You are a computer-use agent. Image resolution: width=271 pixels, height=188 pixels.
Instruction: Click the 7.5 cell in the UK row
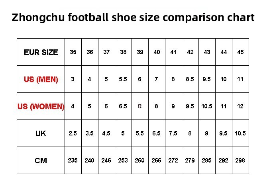pos(173,133)
